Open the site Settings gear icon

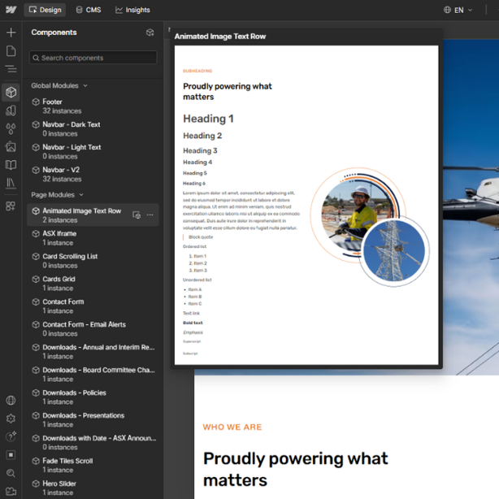point(11,419)
